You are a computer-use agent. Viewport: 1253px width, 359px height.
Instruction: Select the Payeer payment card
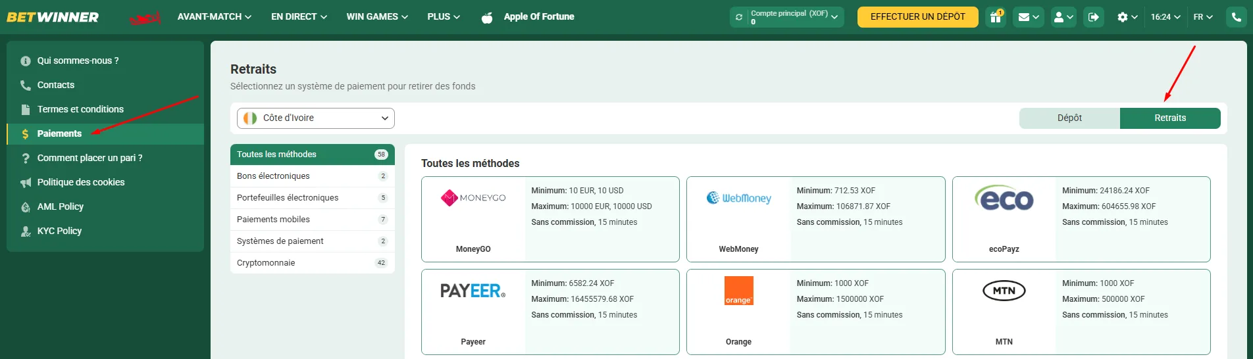(x=550, y=312)
